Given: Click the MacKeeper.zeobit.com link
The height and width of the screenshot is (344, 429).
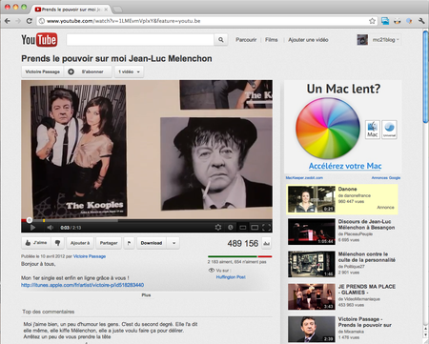Looking at the screenshot, I should [x=304, y=178].
